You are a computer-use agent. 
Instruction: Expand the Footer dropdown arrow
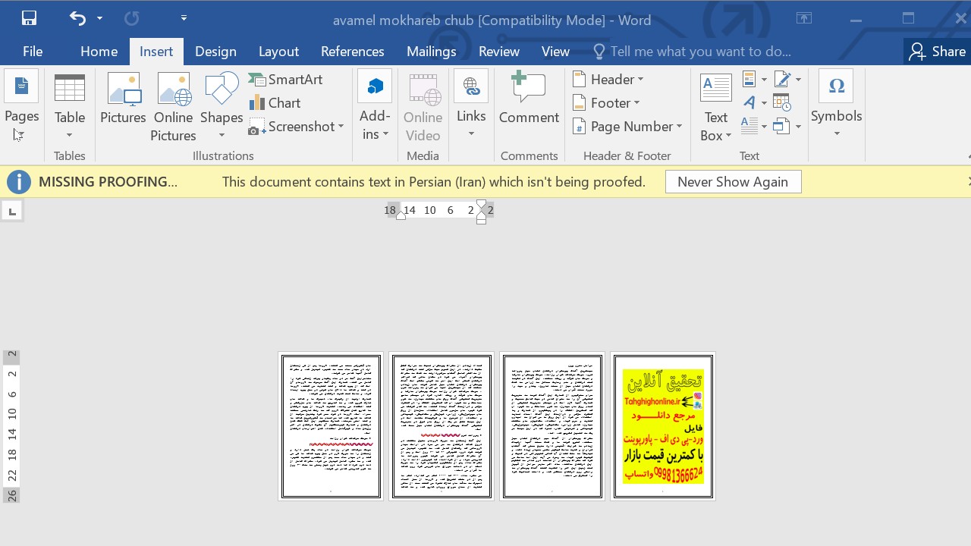click(636, 103)
